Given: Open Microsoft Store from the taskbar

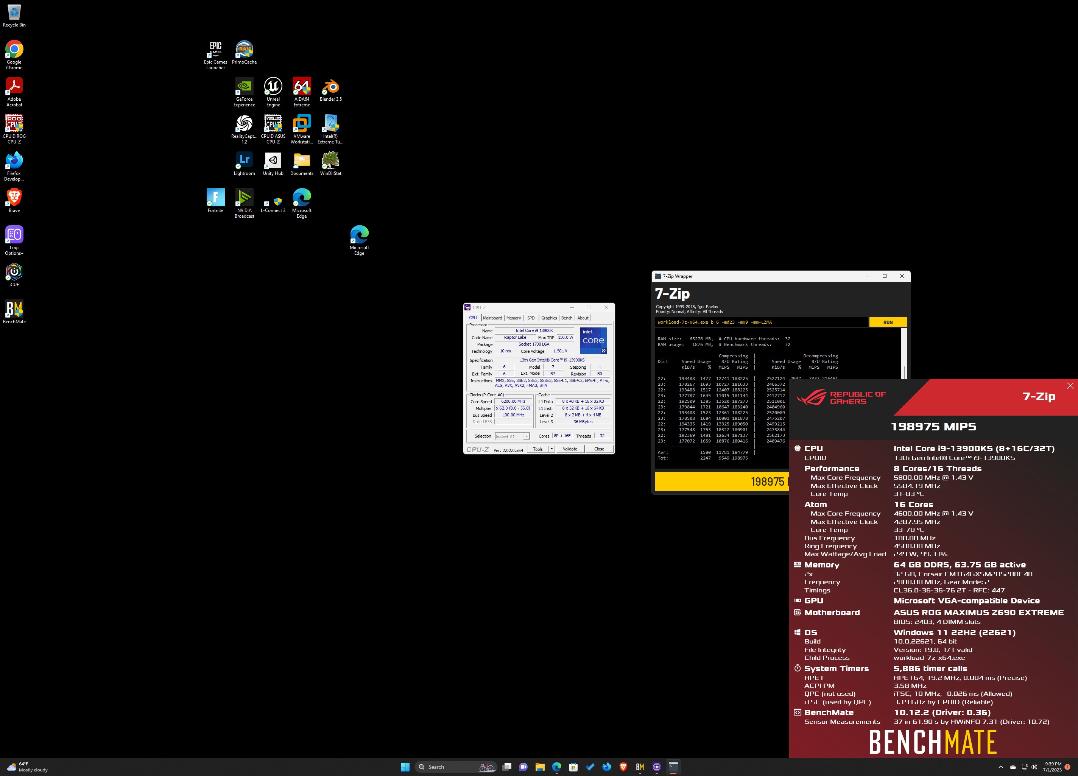Looking at the screenshot, I should (x=573, y=767).
